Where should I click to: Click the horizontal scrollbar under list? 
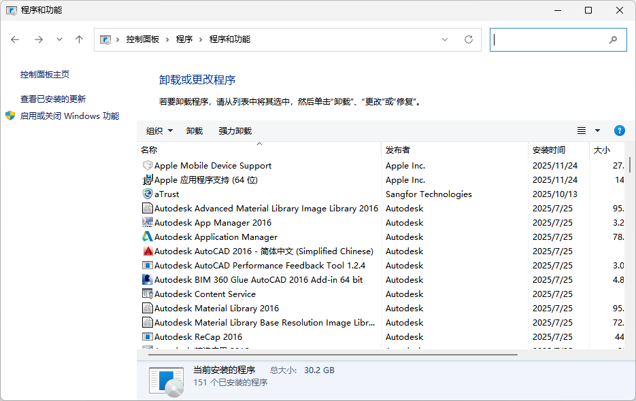pyautogui.click(x=333, y=355)
